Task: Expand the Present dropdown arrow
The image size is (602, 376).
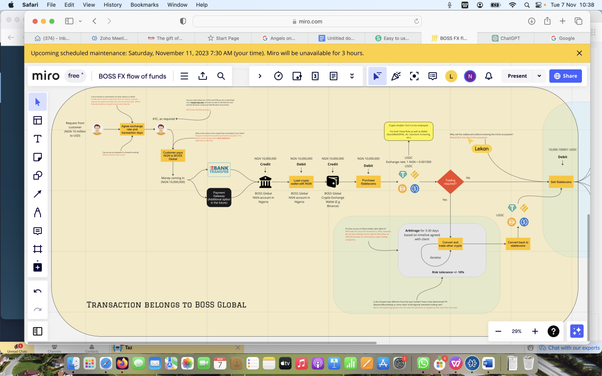Action: (x=539, y=76)
